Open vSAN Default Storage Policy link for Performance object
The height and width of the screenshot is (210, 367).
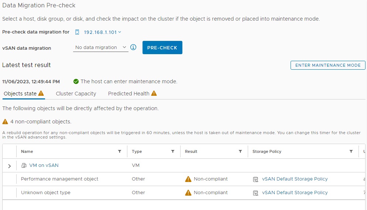pos(295,179)
